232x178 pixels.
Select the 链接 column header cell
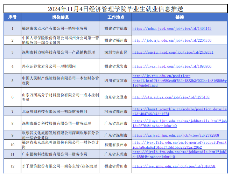(180, 17)
